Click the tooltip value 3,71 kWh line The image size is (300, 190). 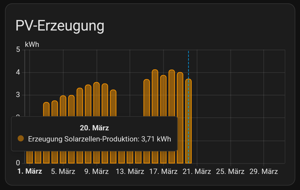pyautogui.click(x=99, y=139)
